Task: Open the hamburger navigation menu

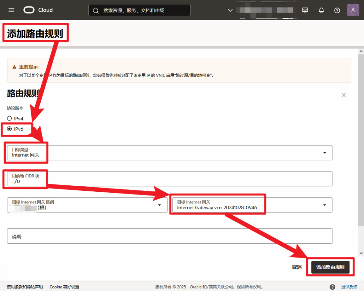Action: (x=11, y=10)
